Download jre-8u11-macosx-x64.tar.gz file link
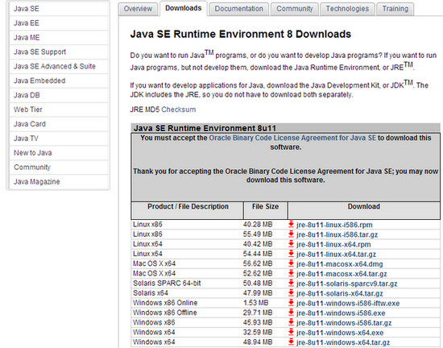Screen dimensions: 443x348 point(342,274)
